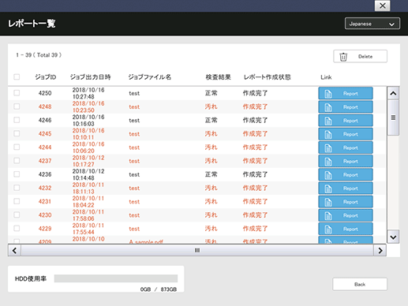This screenshot has width=408, height=306.
Task: Open the Report for job 4248
Action: (346, 107)
